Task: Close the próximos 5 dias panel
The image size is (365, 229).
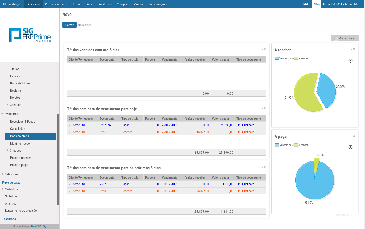Action: coord(265,167)
